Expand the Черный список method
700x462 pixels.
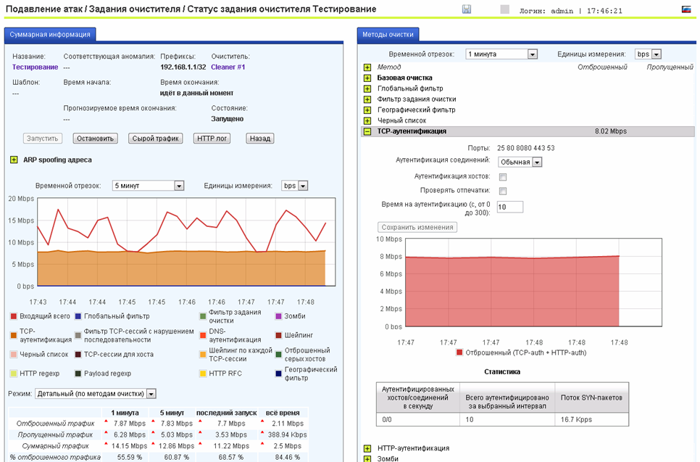[x=367, y=121]
